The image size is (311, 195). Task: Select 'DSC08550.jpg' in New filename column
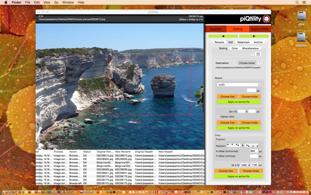click(x=123, y=159)
